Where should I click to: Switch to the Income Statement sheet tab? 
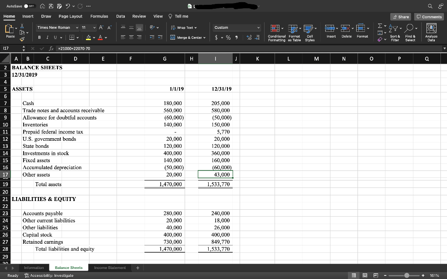[x=110, y=268]
